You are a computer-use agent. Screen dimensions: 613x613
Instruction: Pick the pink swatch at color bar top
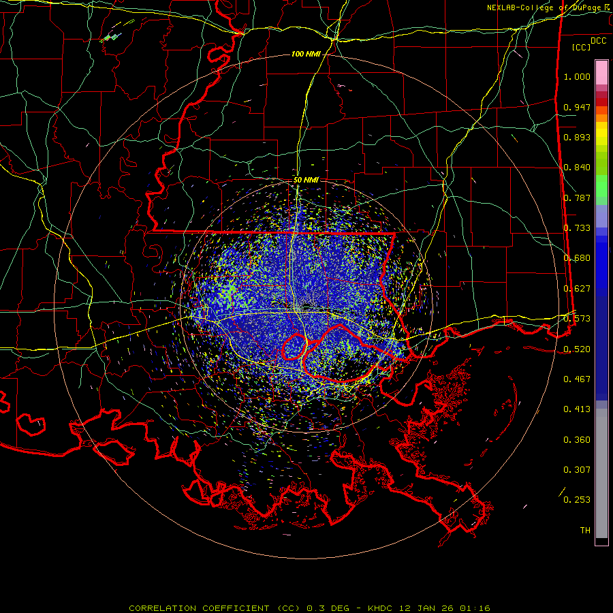(601, 72)
